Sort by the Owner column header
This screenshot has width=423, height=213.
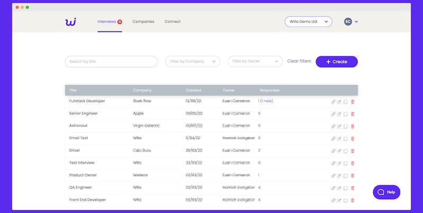228,90
